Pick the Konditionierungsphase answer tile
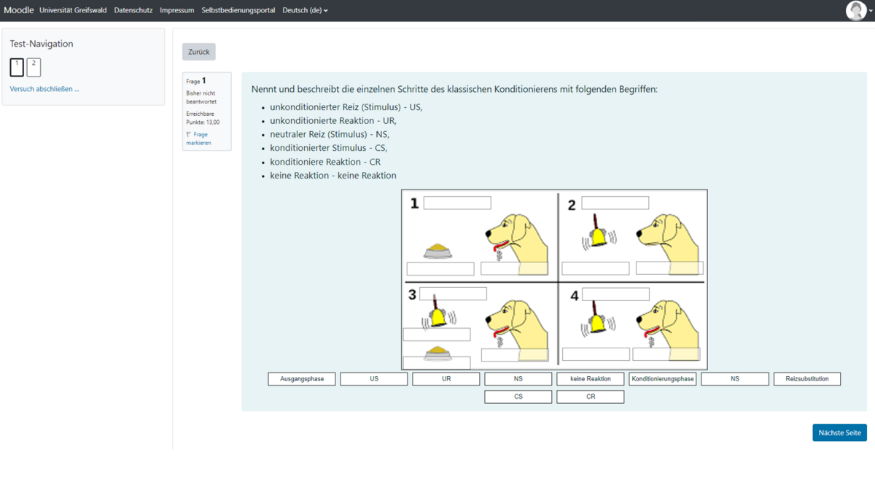The image size is (875, 492). pyautogui.click(x=663, y=379)
